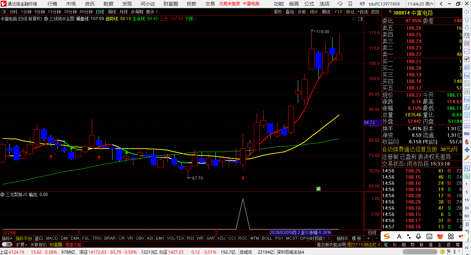Screen dimensions: 471x255
Task: Open the soft keyboard icon in the IME bar
Action: click(x=429, y=236)
